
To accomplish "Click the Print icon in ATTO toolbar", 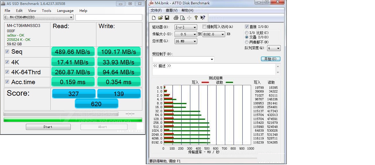I will tap(176, 18).
